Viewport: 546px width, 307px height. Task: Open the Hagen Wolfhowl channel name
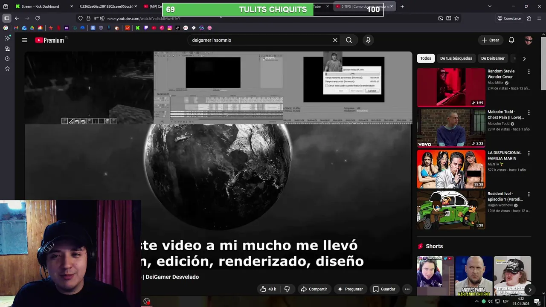(500, 205)
